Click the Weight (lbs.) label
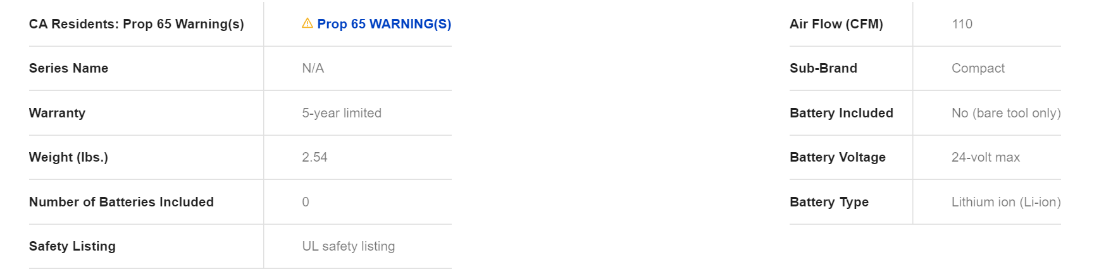1118x279 pixels. (68, 157)
